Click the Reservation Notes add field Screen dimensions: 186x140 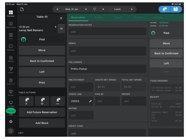click(107, 31)
